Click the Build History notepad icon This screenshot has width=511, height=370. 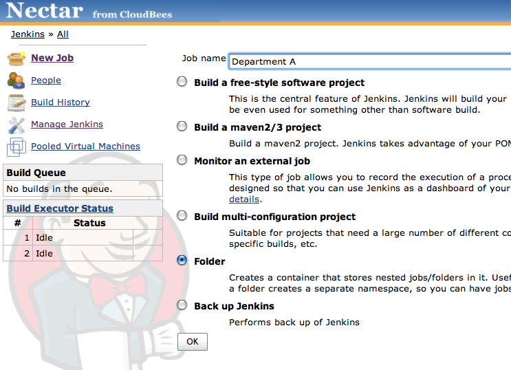tap(17, 102)
